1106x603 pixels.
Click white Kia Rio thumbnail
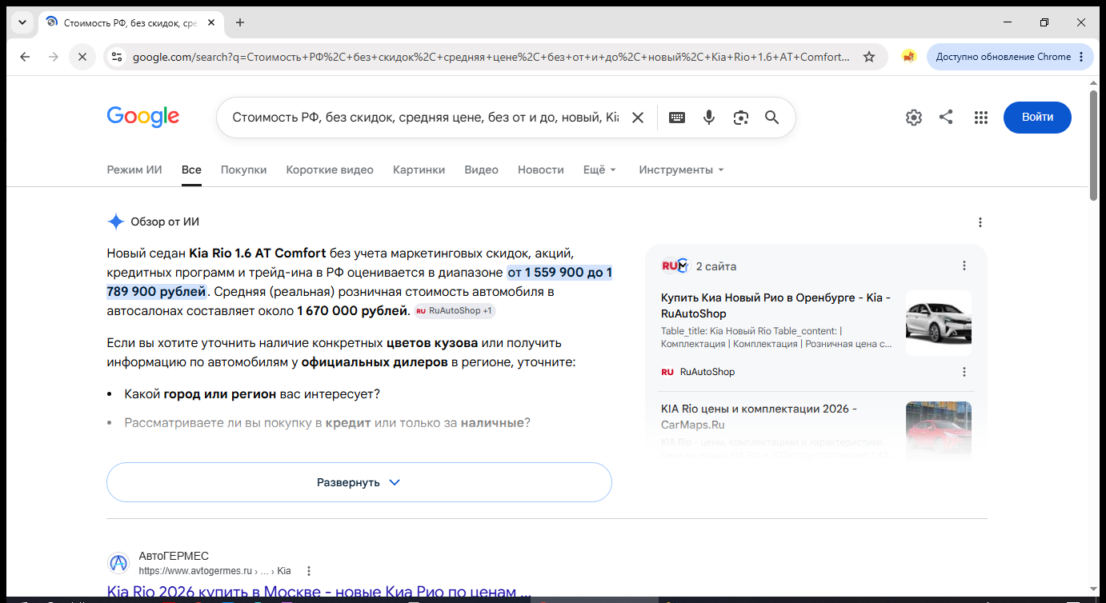939,323
